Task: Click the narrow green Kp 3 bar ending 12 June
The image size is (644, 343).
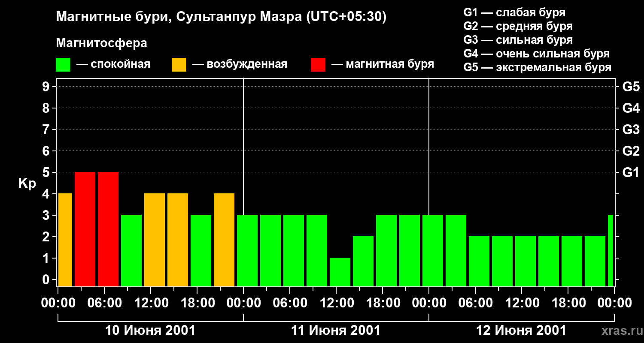Action: coord(611,250)
